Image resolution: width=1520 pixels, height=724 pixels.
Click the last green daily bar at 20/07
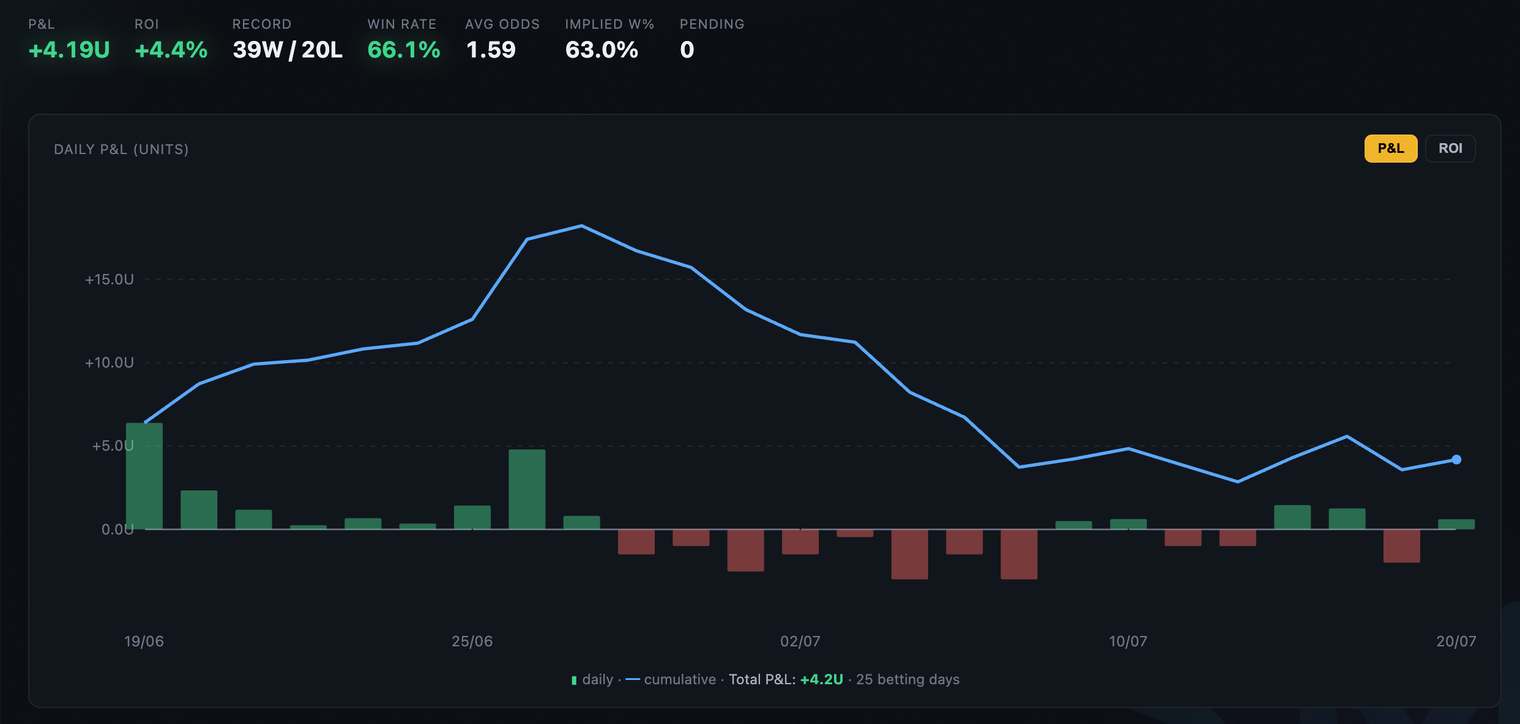1456,524
